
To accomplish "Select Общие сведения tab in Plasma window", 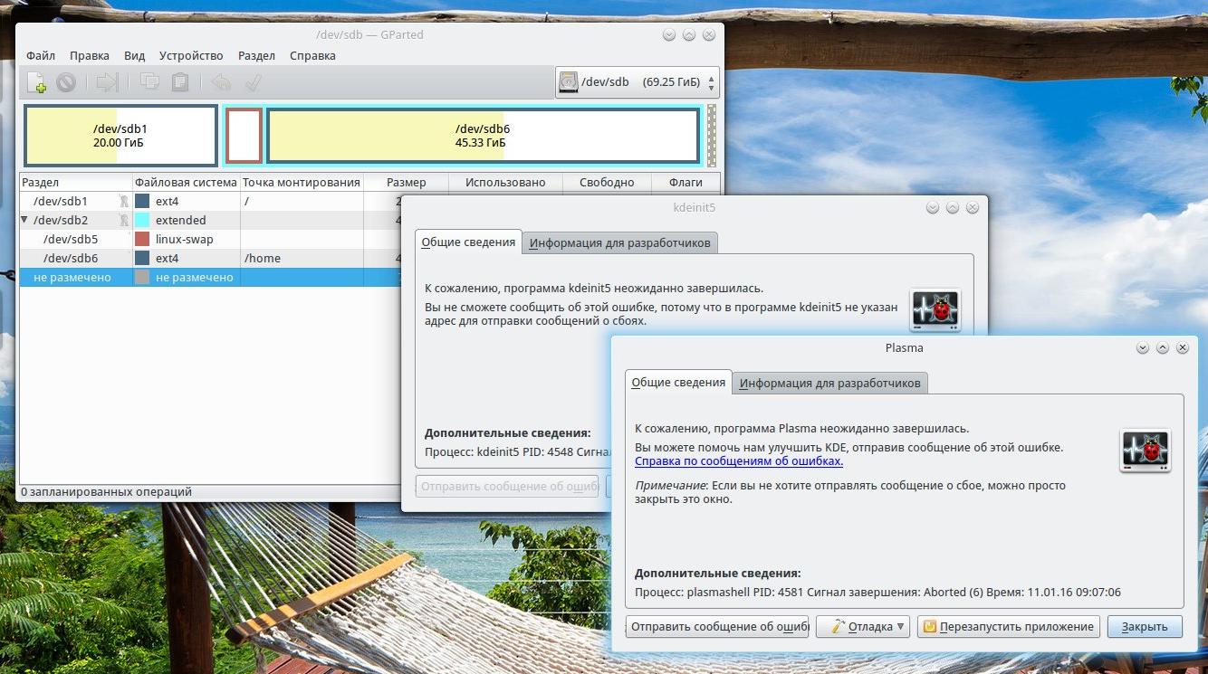I will (x=678, y=382).
